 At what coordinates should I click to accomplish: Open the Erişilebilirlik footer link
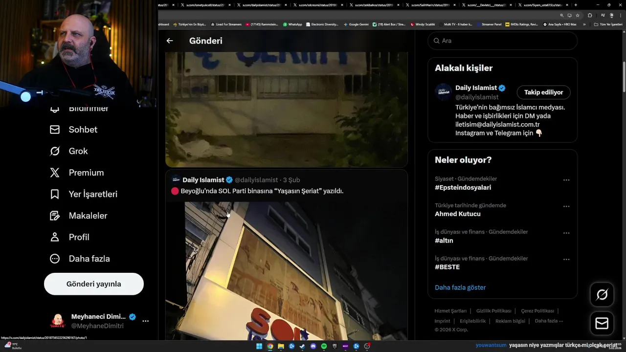[472, 321]
